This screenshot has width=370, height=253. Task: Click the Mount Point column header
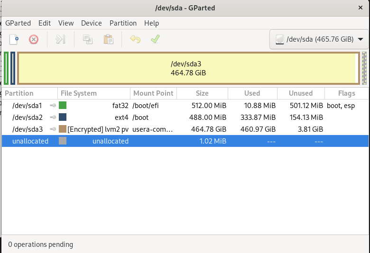[153, 93]
